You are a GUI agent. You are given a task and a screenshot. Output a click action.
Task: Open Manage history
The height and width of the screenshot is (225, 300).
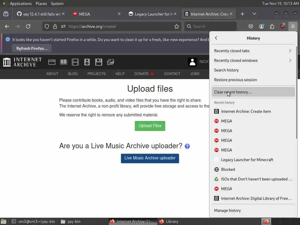(x=253, y=210)
